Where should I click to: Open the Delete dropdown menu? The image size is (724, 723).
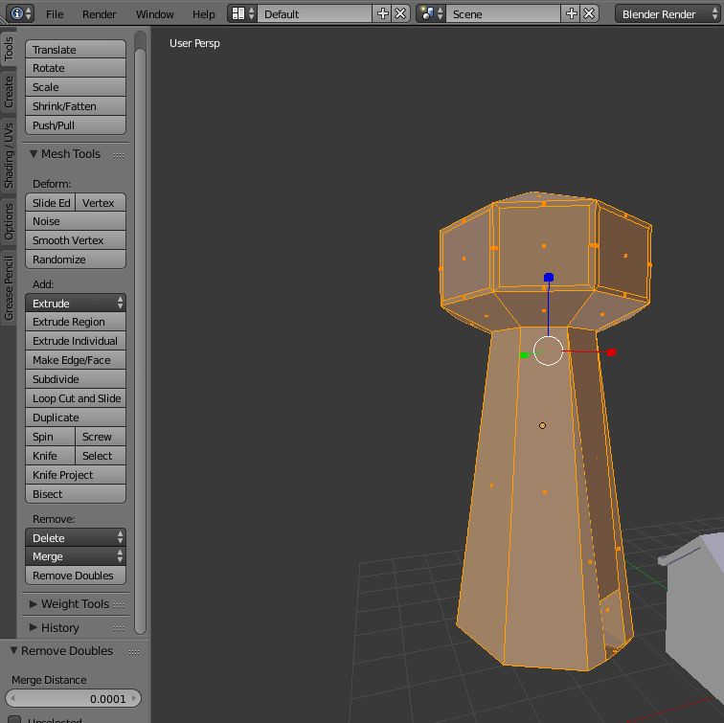(76, 538)
